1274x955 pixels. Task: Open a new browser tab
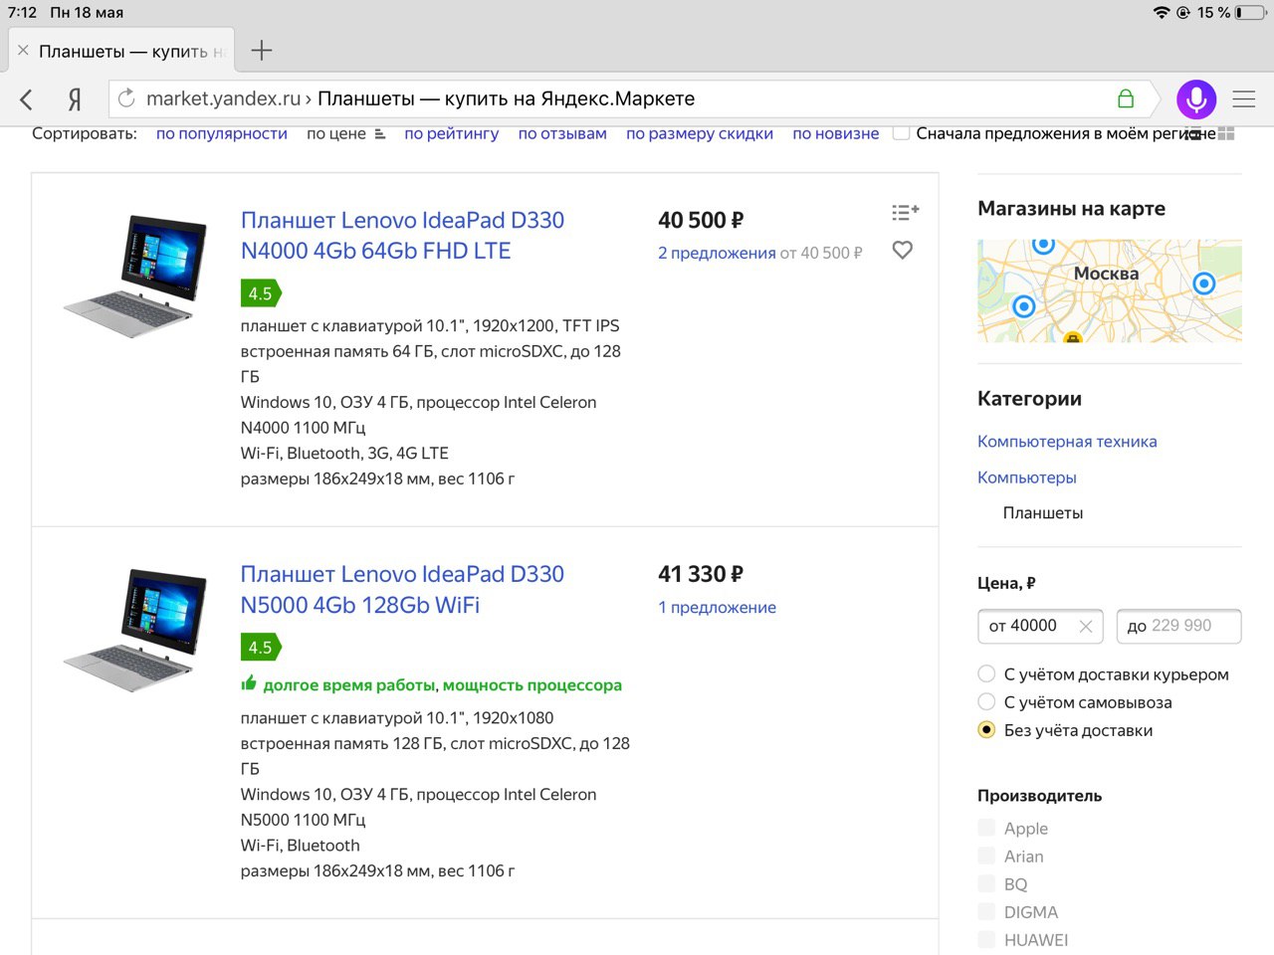pos(262,50)
